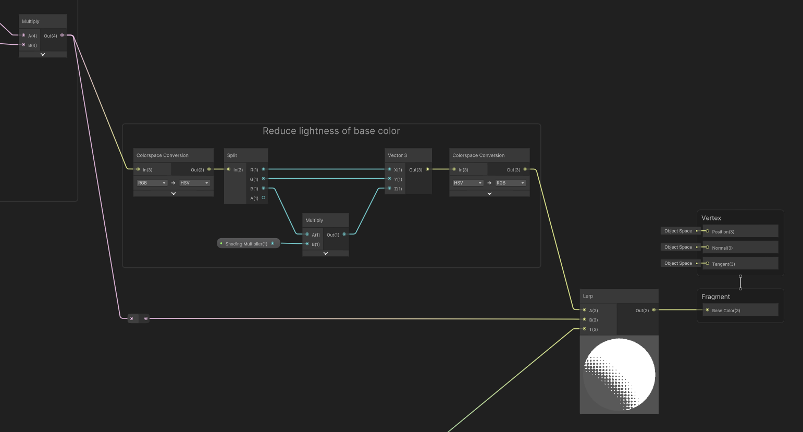The height and width of the screenshot is (432, 803).
Task: Click the Shading Multiplier property node
Action: pyautogui.click(x=245, y=243)
